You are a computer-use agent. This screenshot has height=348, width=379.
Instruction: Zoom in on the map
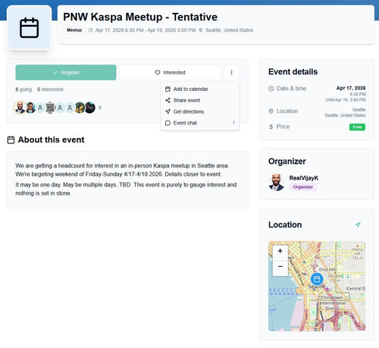pyautogui.click(x=280, y=251)
